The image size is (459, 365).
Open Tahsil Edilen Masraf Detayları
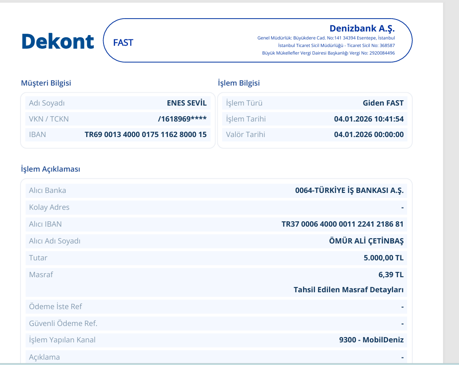pyautogui.click(x=349, y=290)
